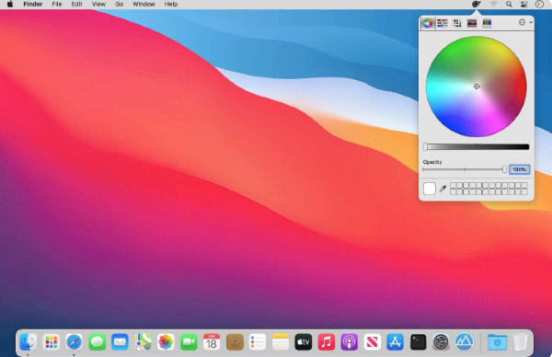Open Podcasts from the Dock
552x357 pixels.
pyautogui.click(x=350, y=342)
